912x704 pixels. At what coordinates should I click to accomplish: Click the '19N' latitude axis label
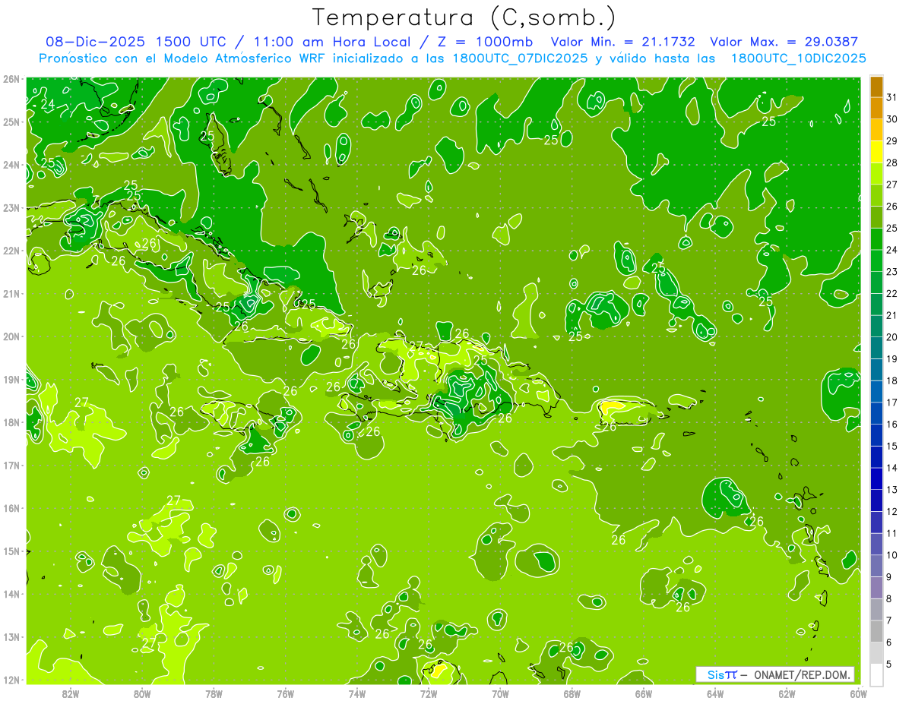pos(11,379)
